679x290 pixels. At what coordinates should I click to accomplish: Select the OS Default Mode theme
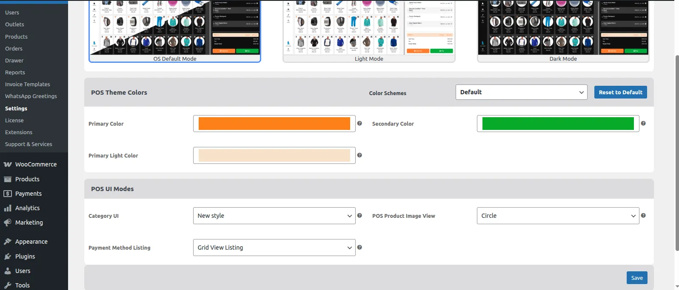click(x=175, y=30)
